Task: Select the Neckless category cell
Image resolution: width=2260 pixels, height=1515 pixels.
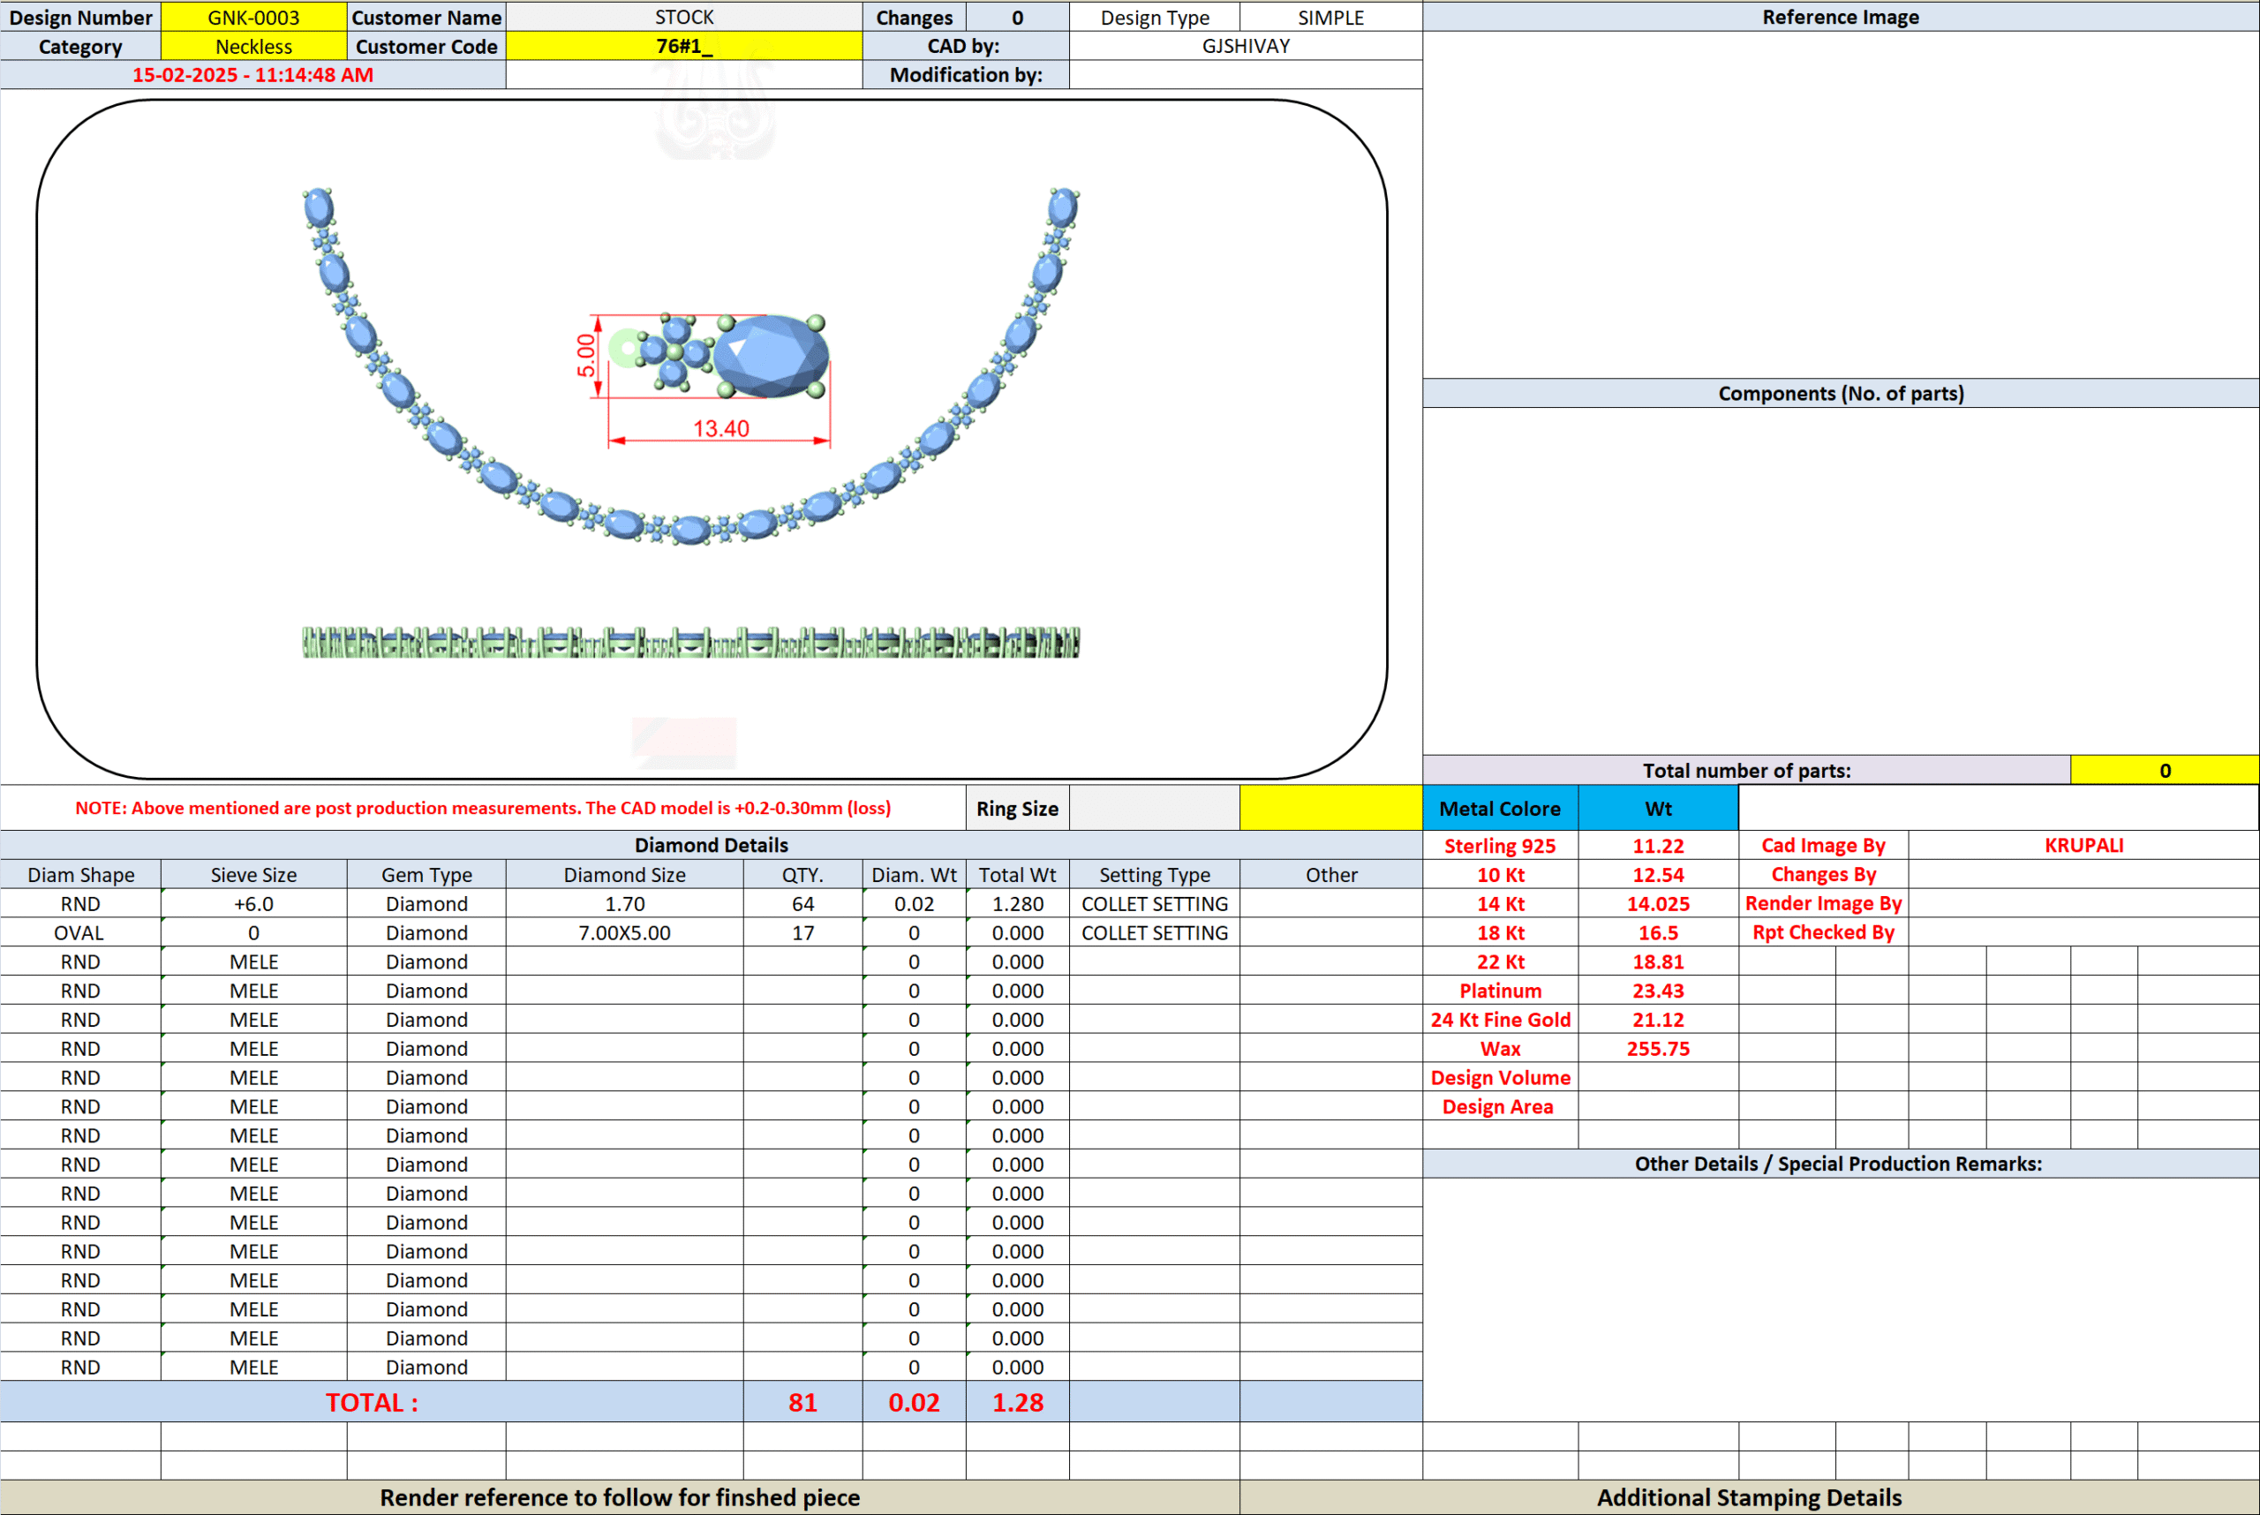Action: [x=253, y=47]
